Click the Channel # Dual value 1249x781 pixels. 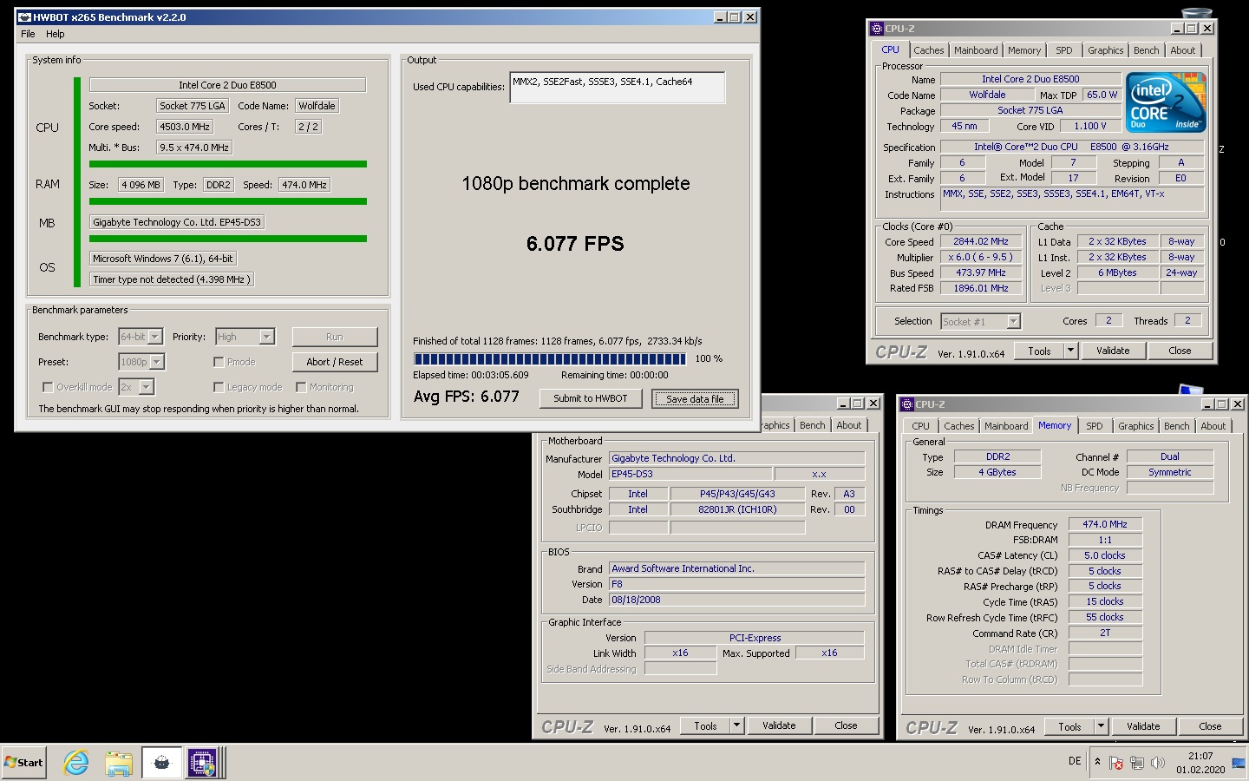tap(1170, 456)
